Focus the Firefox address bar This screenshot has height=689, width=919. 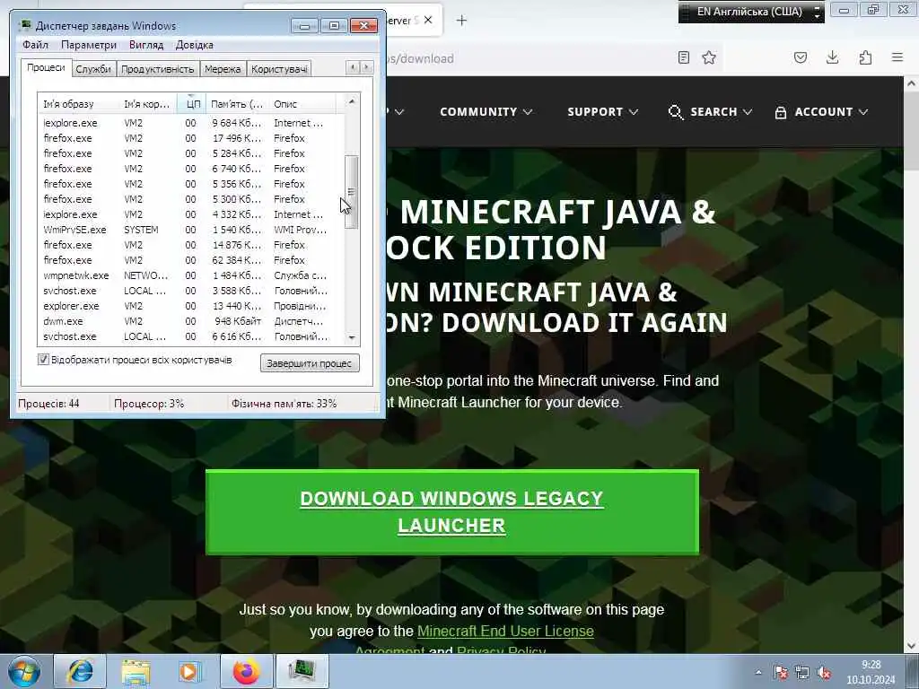point(528,58)
